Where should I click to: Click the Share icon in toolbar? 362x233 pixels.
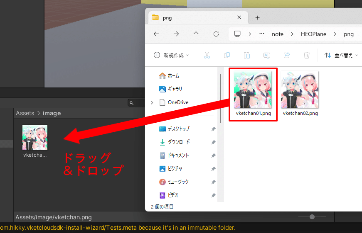coord(287,55)
